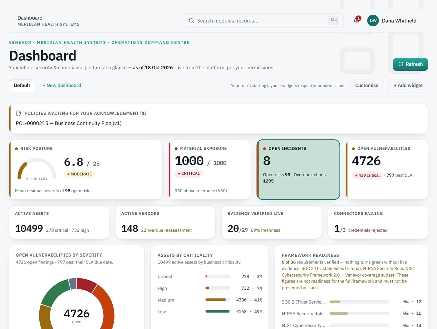Image resolution: width=437 pixels, height=329 pixels.
Task: Select the Default dashboard tab
Action: [22, 86]
